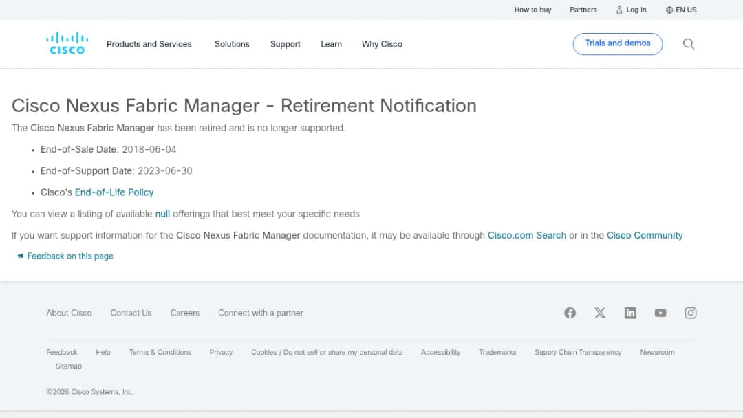Visit the Cisco Community link
Viewport: 743px width, 418px height.
point(645,235)
